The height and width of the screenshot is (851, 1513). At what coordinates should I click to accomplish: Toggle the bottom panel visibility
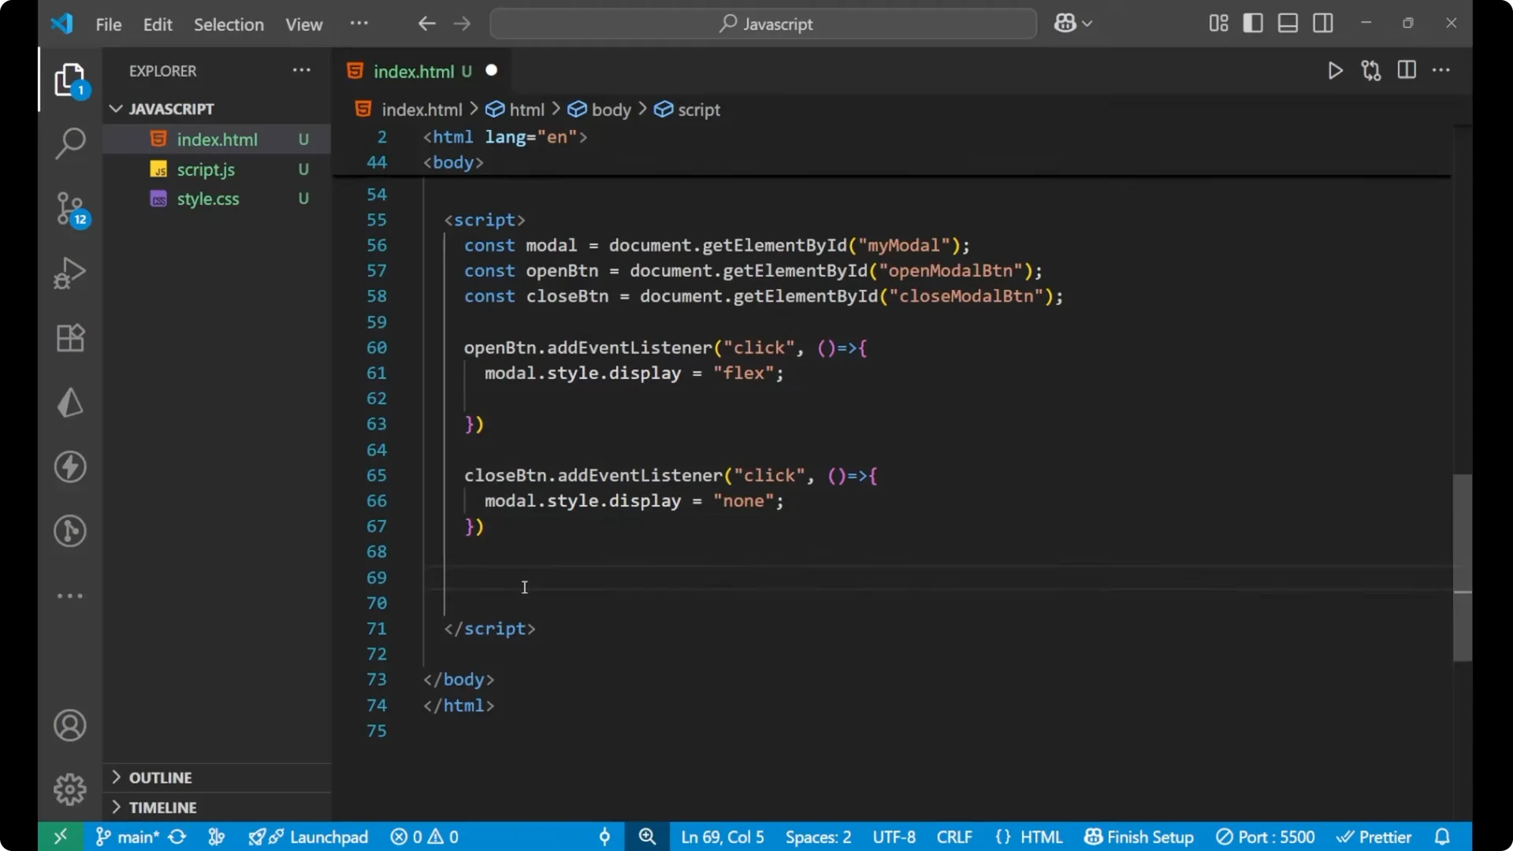[x=1288, y=23]
